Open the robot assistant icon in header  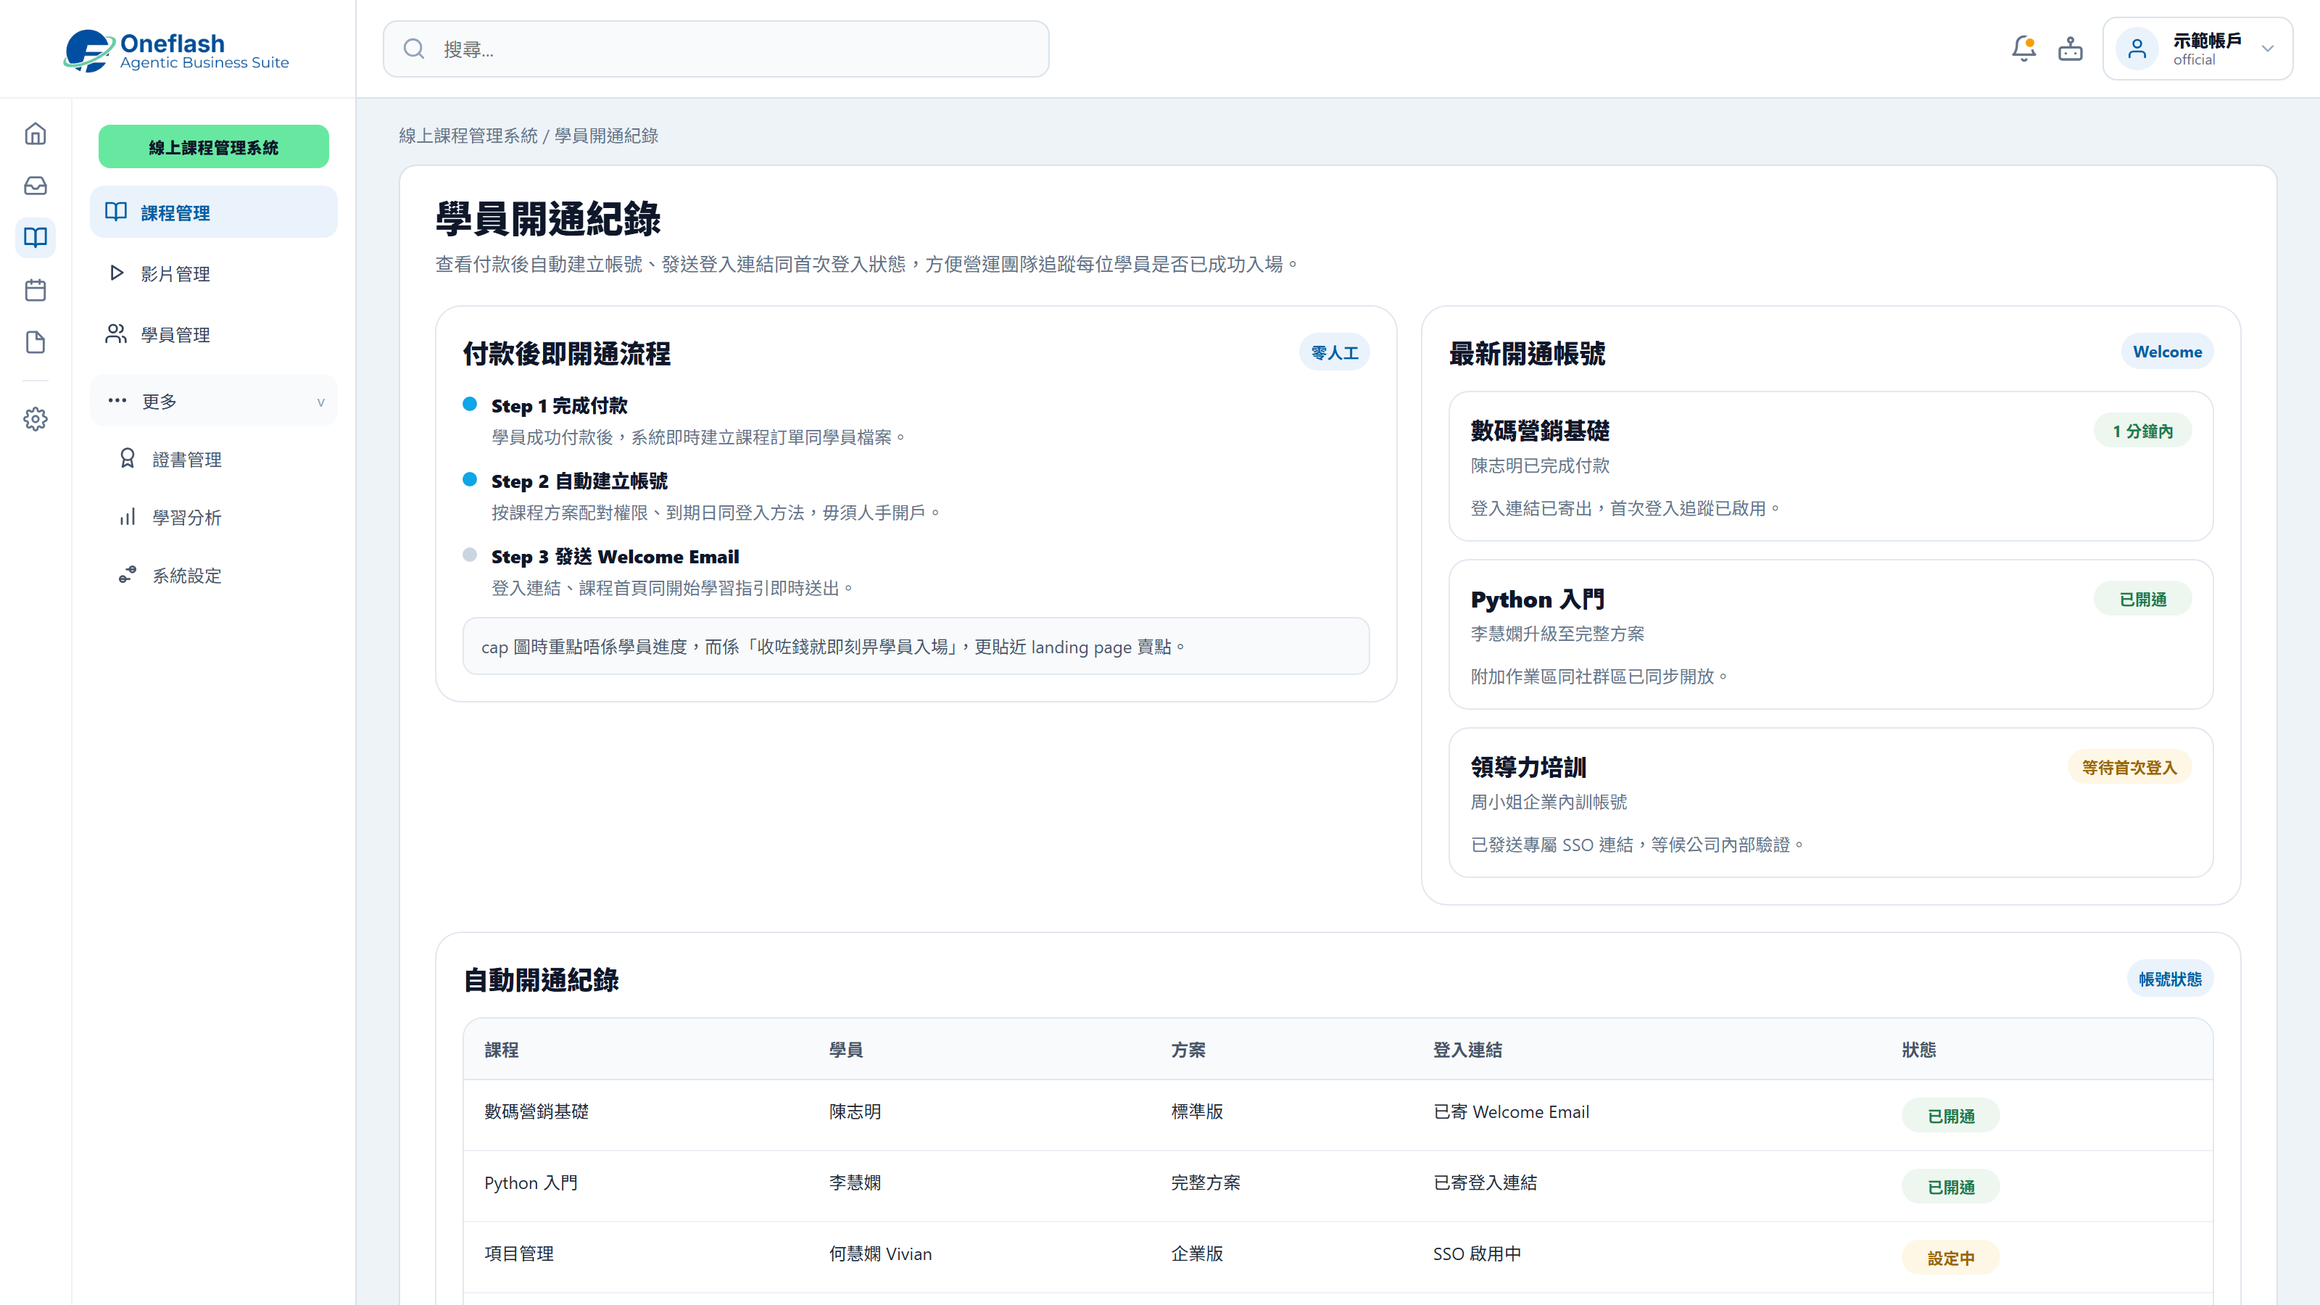point(2071,49)
